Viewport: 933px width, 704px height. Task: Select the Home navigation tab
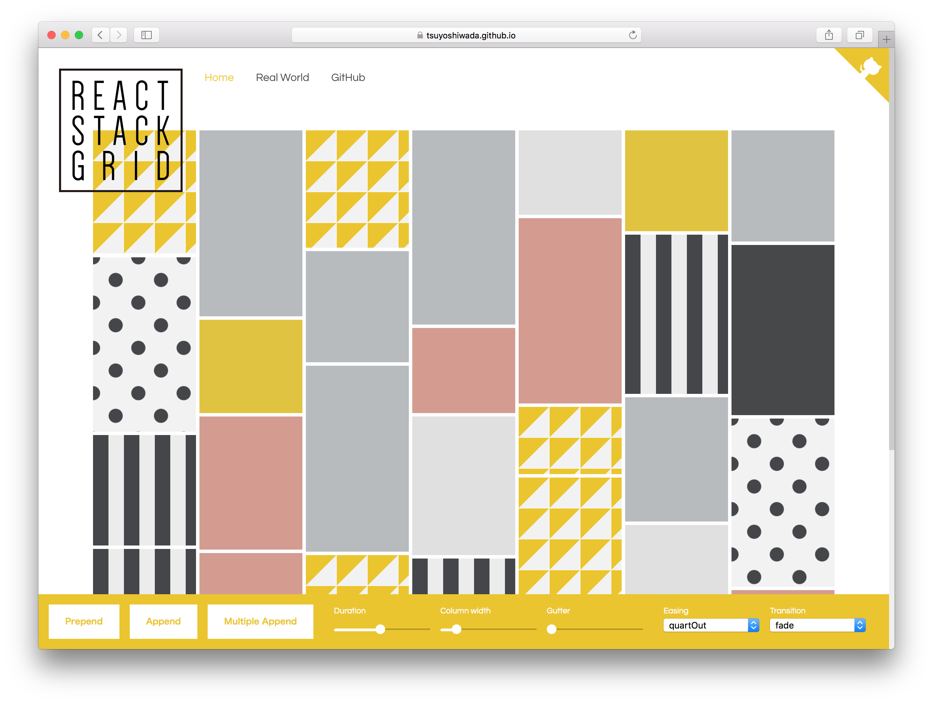tap(219, 77)
